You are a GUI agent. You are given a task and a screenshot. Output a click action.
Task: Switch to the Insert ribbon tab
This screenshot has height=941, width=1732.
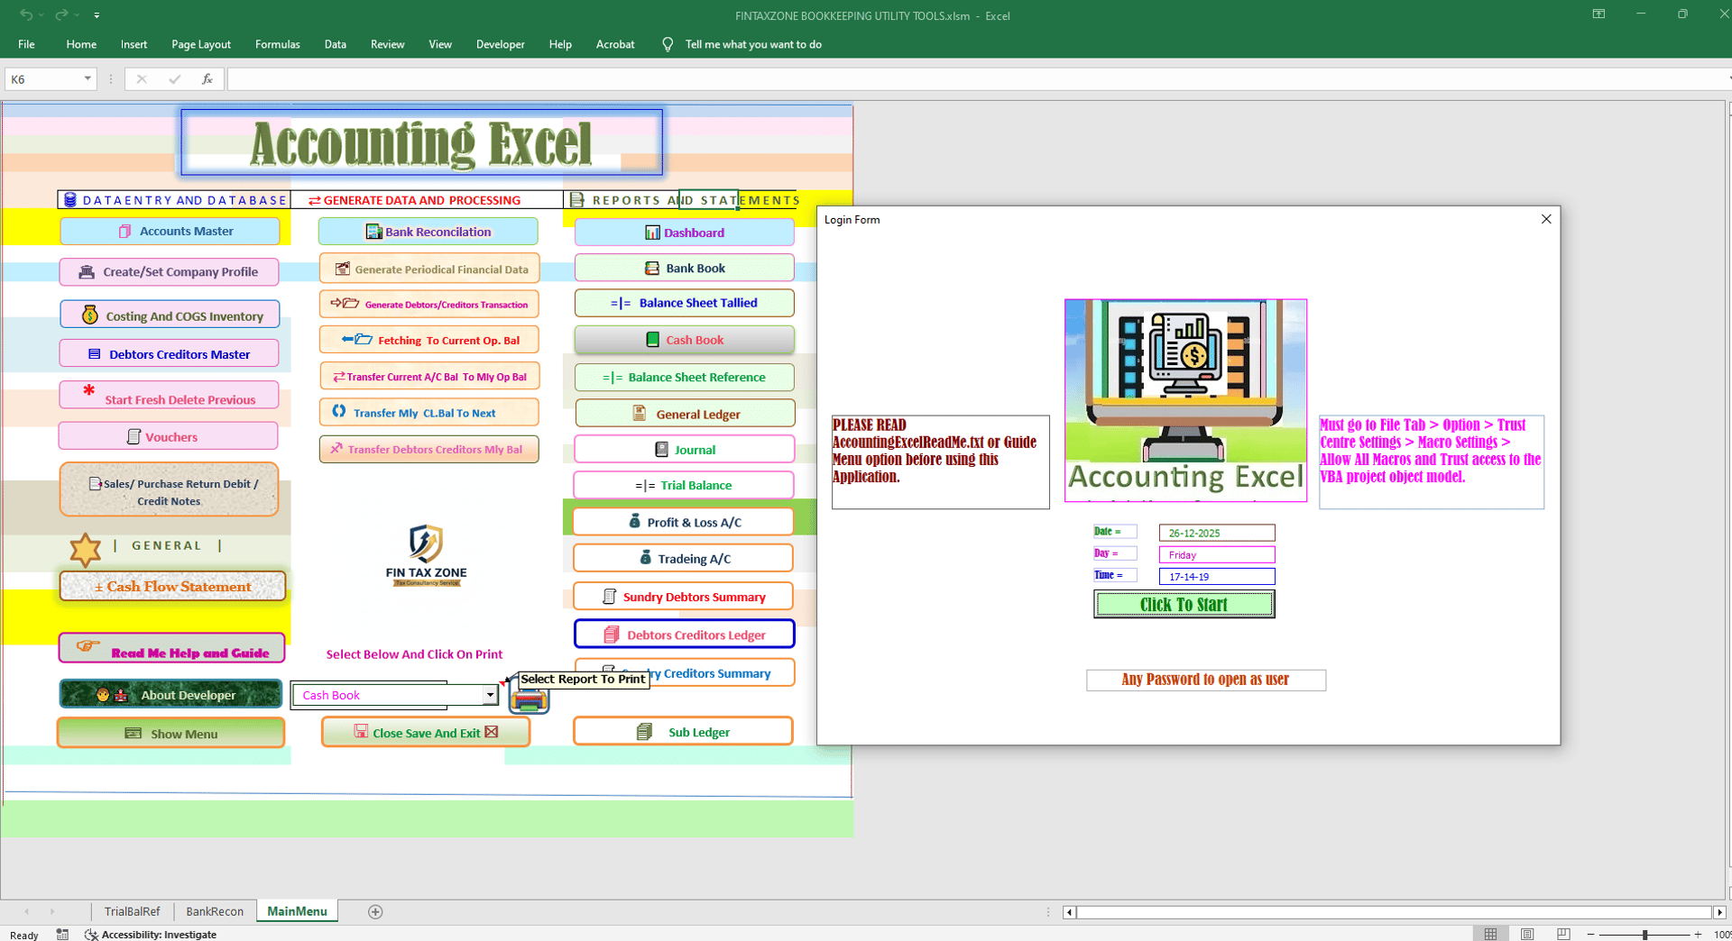(134, 44)
